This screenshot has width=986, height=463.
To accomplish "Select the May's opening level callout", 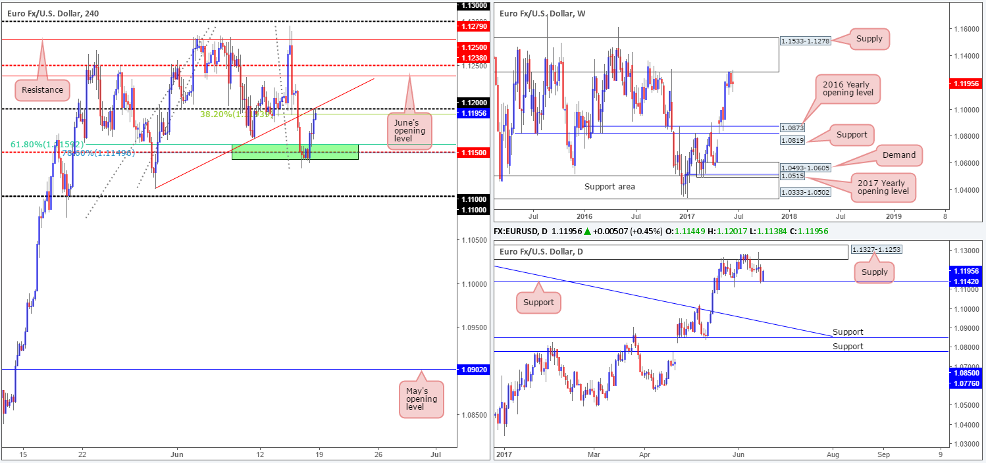I will pyautogui.click(x=422, y=399).
